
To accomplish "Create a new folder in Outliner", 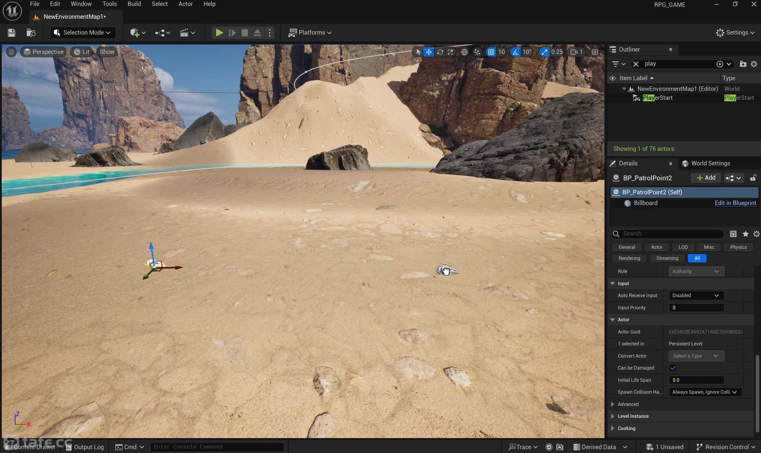I will pos(743,64).
